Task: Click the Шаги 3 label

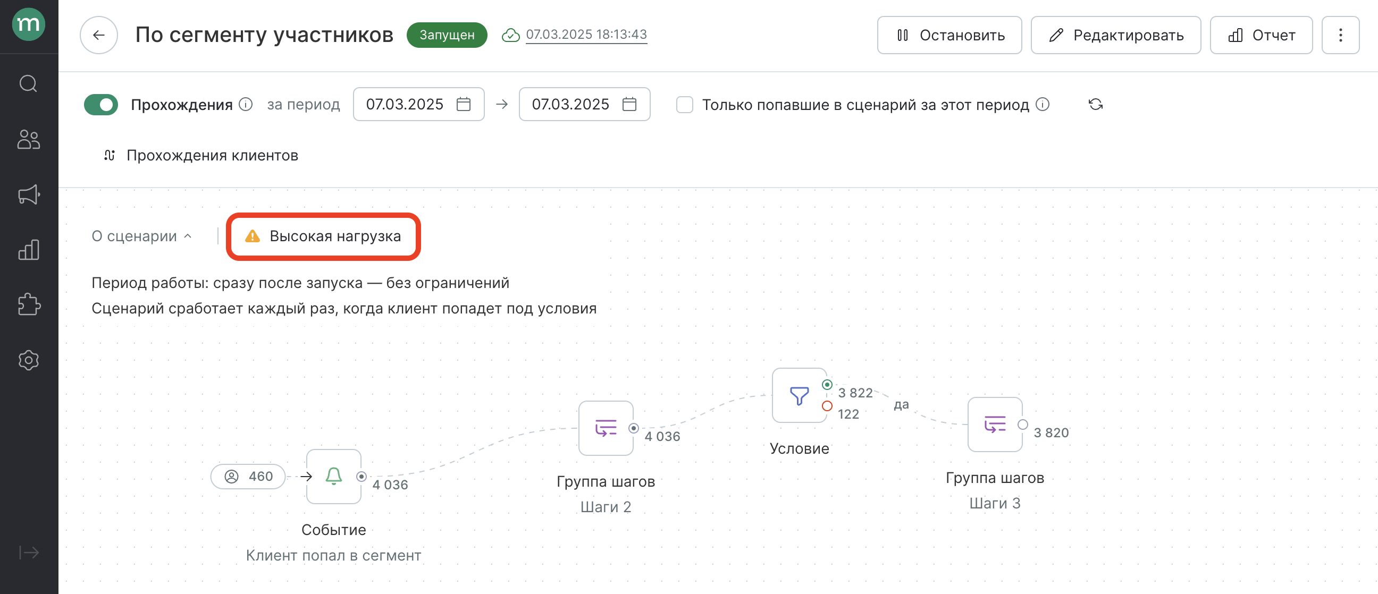Action: (x=995, y=503)
